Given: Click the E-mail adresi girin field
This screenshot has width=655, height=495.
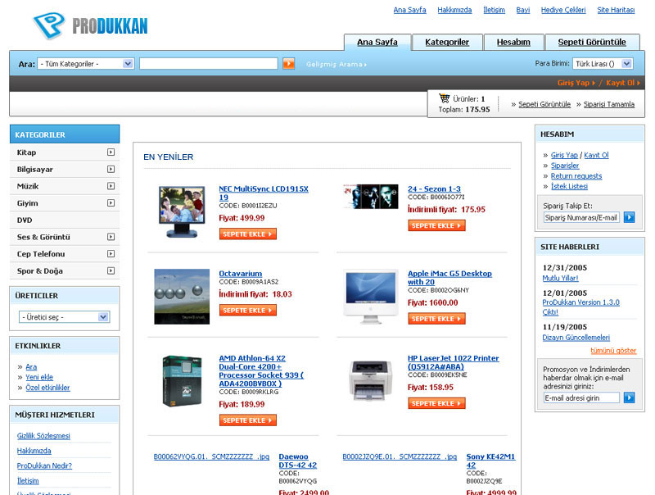Looking at the screenshot, I should [581, 397].
